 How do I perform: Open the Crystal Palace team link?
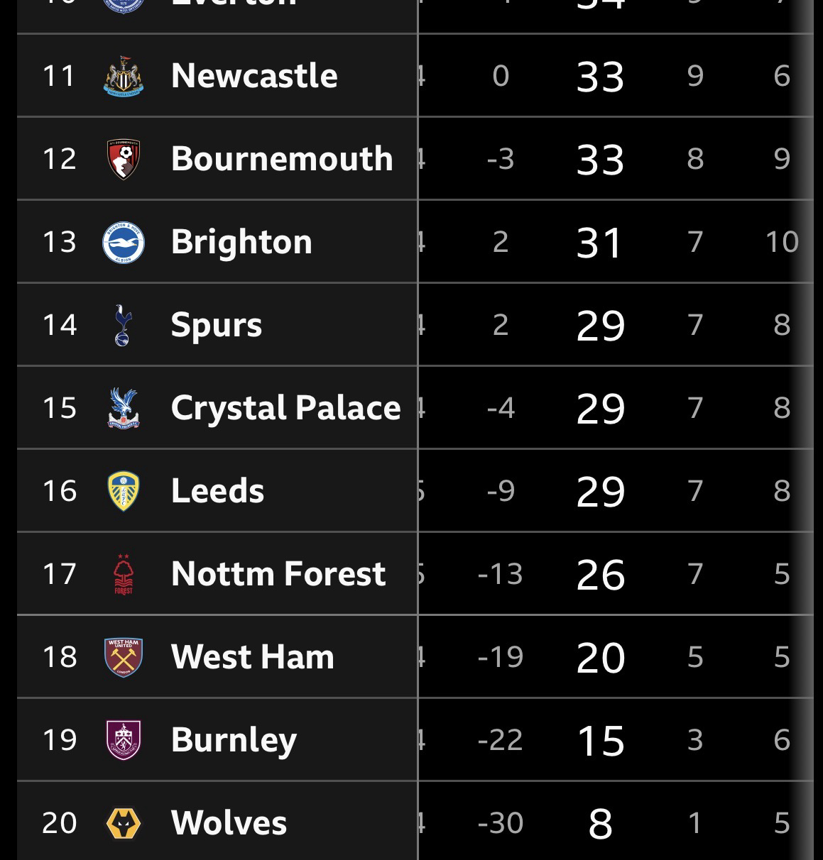tap(285, 408)
